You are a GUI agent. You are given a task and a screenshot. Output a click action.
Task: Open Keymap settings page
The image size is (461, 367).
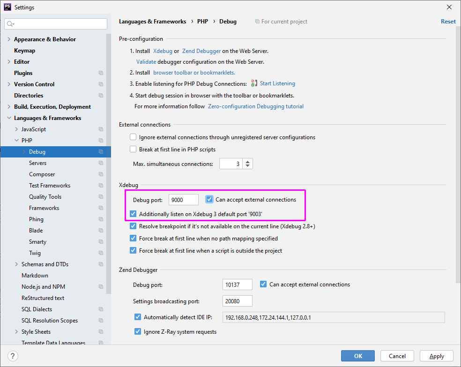tap(25, 51)
